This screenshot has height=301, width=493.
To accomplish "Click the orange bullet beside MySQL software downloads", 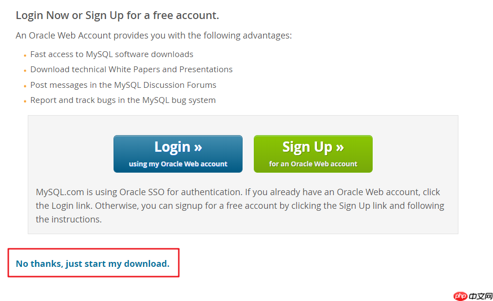I will 25,55.
